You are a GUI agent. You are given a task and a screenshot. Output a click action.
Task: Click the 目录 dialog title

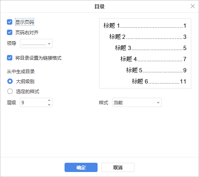click(x=99, y=7)
